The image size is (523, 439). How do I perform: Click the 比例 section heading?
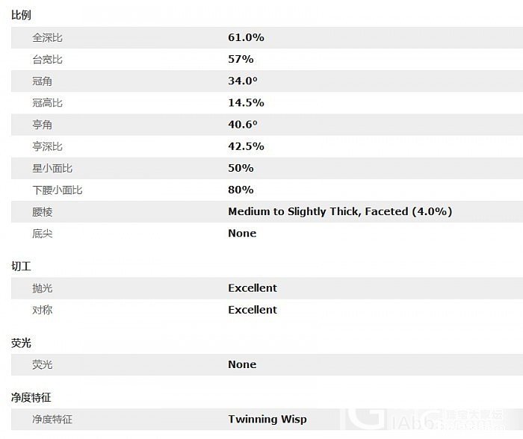click(21, 15)
